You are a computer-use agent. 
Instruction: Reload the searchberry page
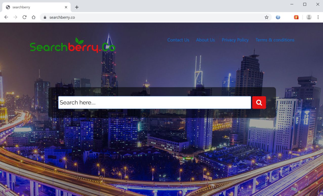click(x=25, y=17)
